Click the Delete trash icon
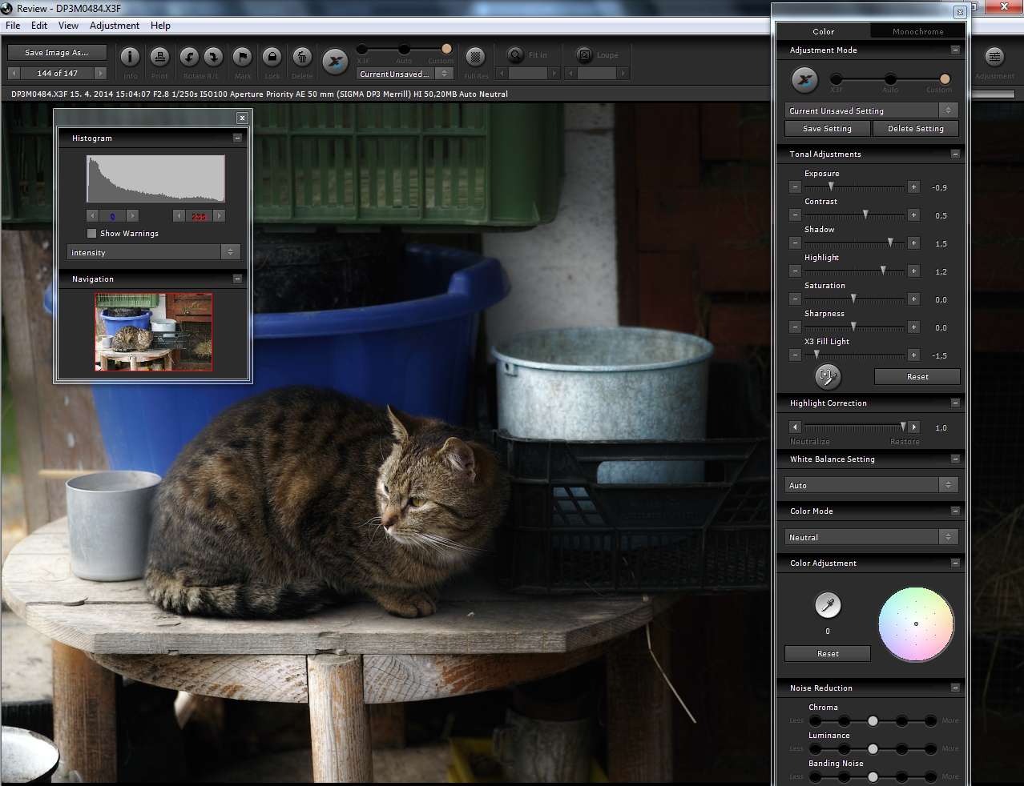 [301, 58]
